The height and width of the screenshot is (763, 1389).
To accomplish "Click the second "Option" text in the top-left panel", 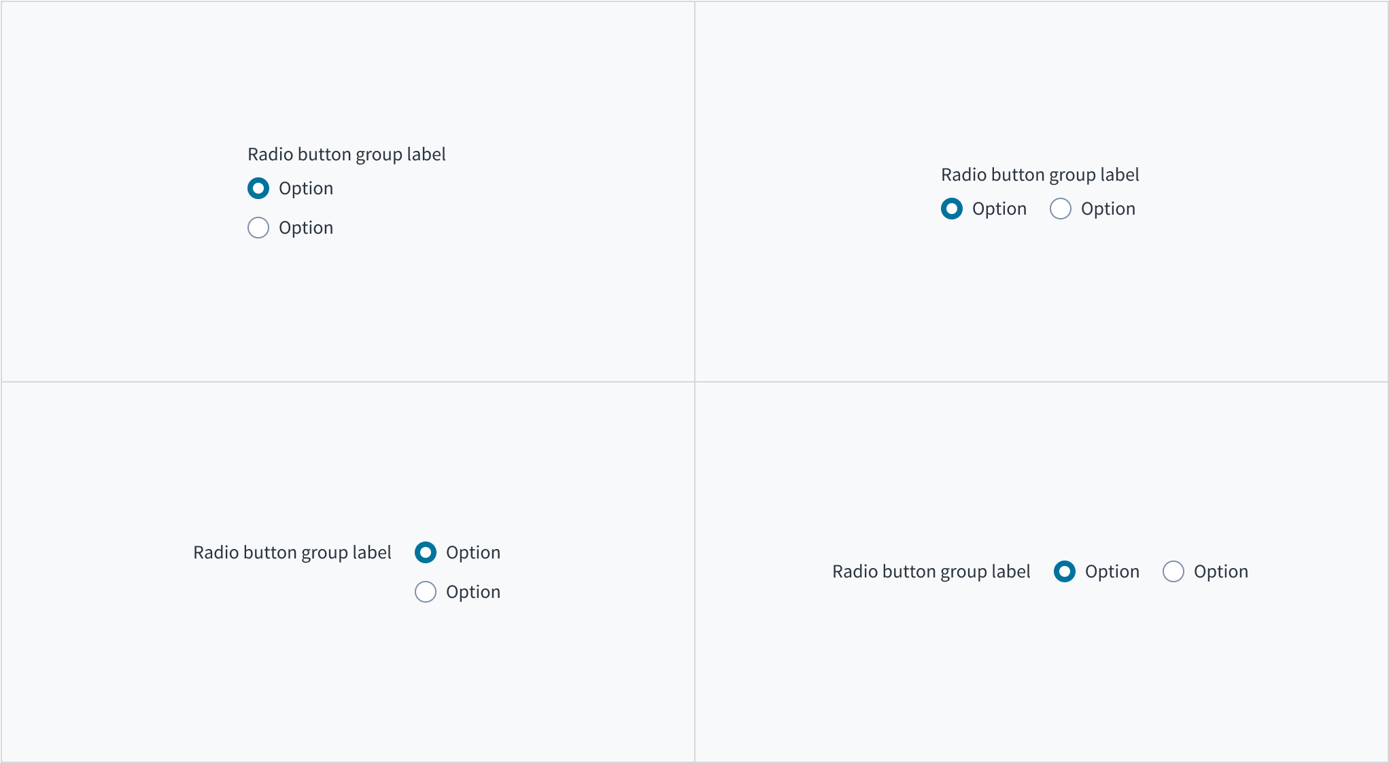I will [x=306, y=228].
